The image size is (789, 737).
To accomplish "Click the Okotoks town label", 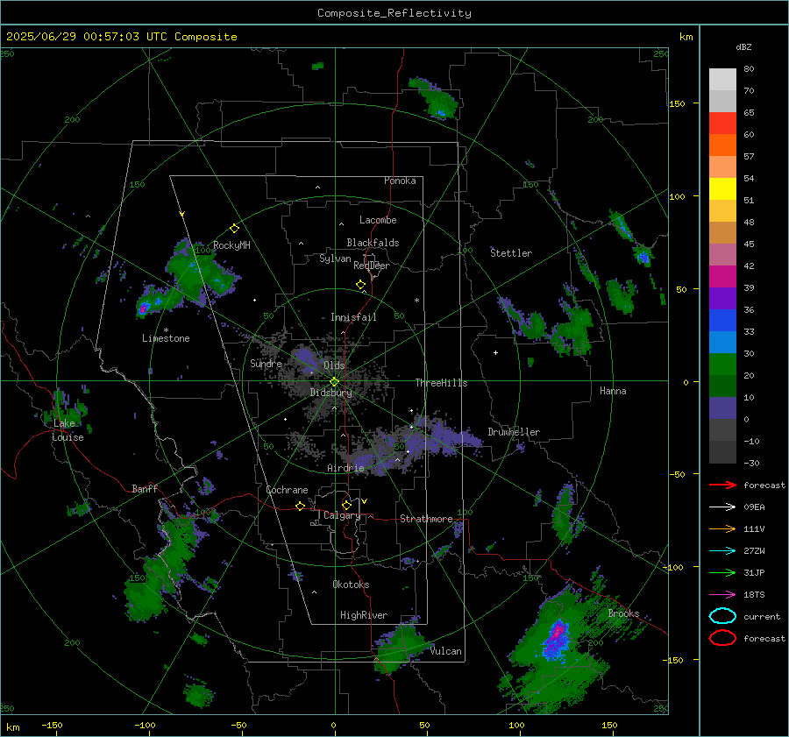I will click(x=351, y=585).
